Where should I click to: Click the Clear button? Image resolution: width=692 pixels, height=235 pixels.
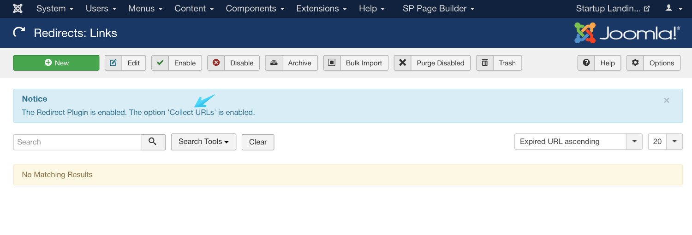pos(258,142)
